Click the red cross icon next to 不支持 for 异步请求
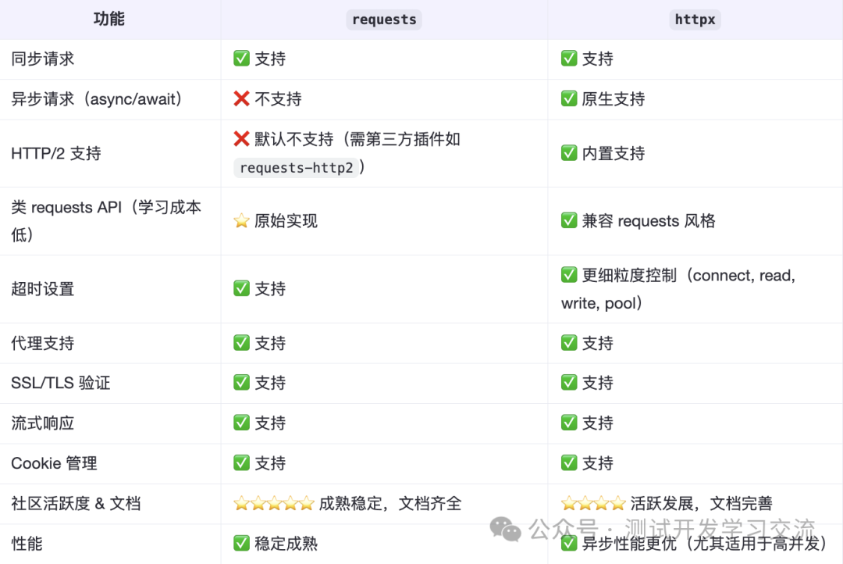Image resolution: width=843 pixels, height=564 pixels. coord(241,98)
